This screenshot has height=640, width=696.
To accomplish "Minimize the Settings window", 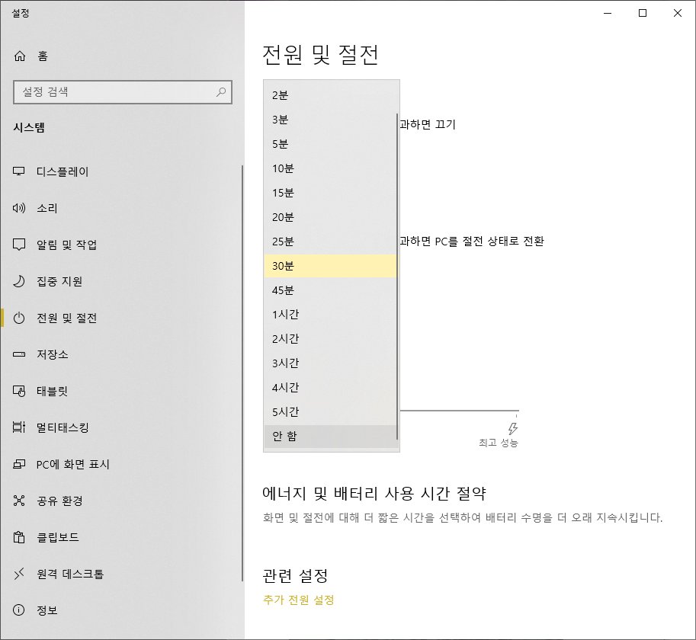I will coord(608,13).
